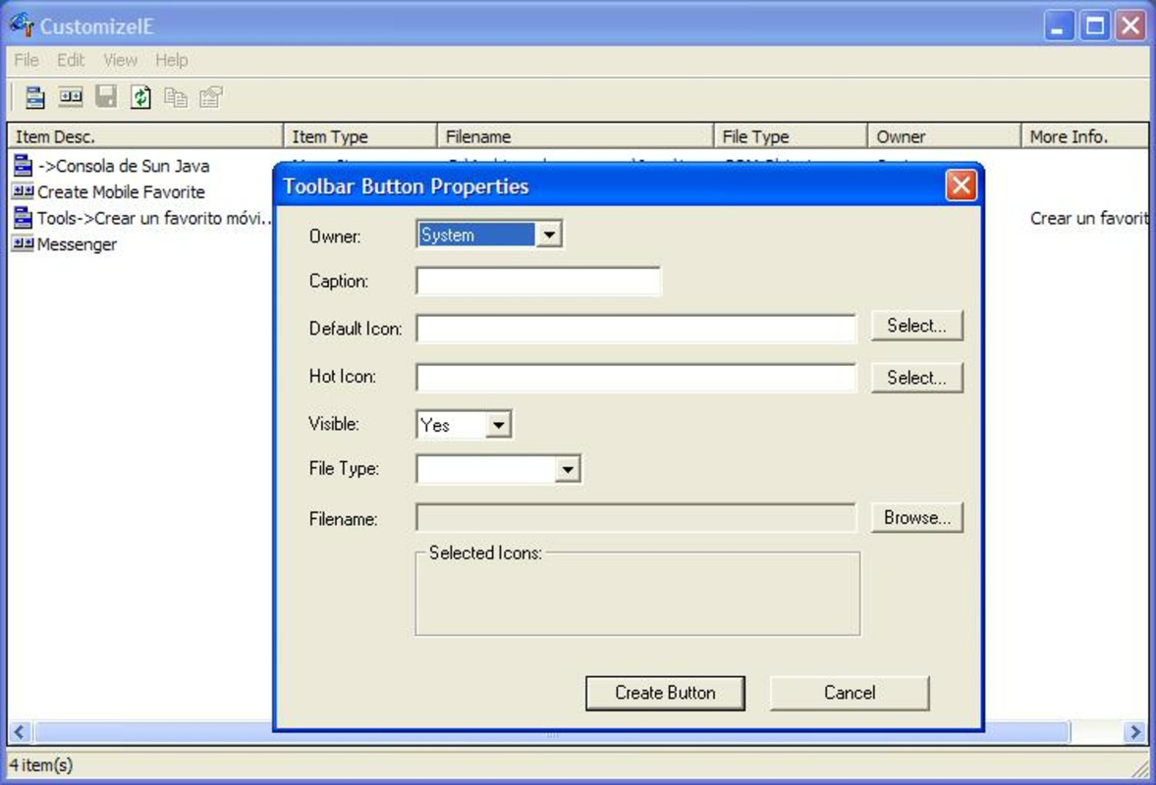Click horizontal scrollbar left arrow
The width and height of the screenshot is (1156, 785).
click(x=20, y=732)
